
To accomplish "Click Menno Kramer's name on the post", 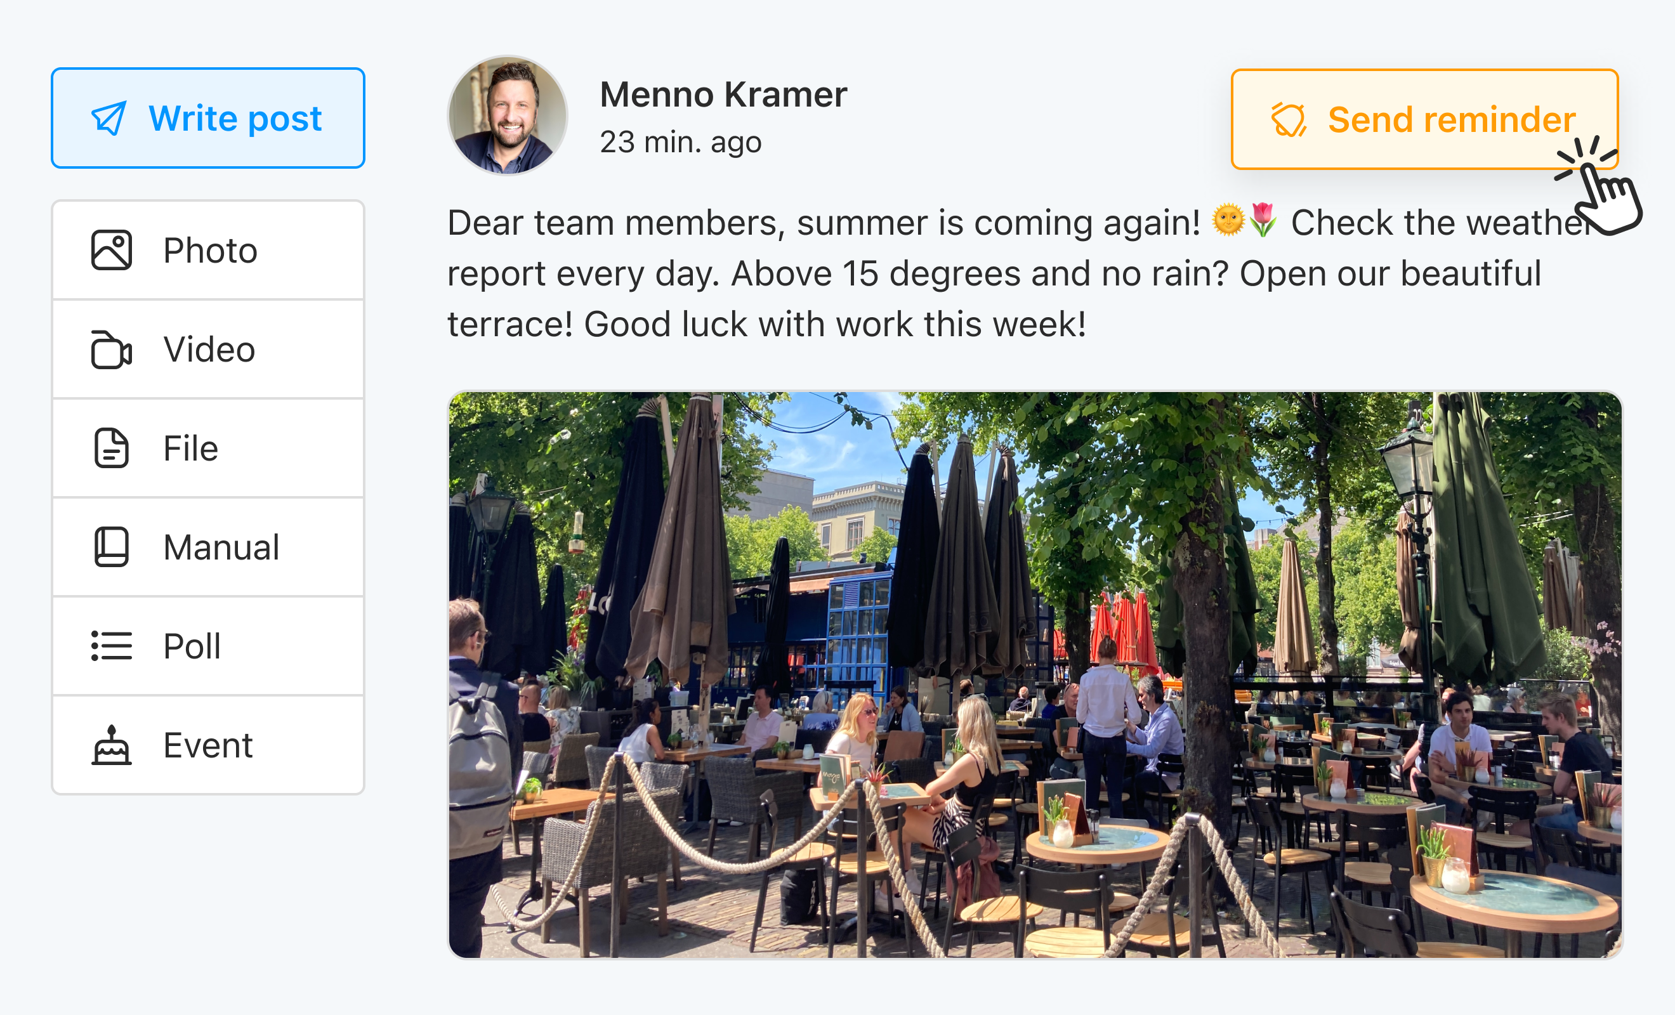I will [x=723, y=94].
